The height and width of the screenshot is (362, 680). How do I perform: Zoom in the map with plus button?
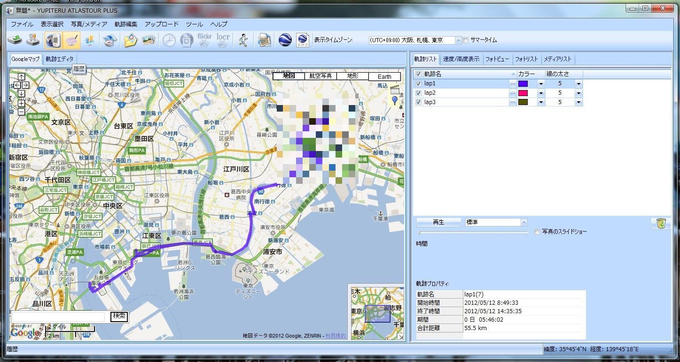click(21, 103)
